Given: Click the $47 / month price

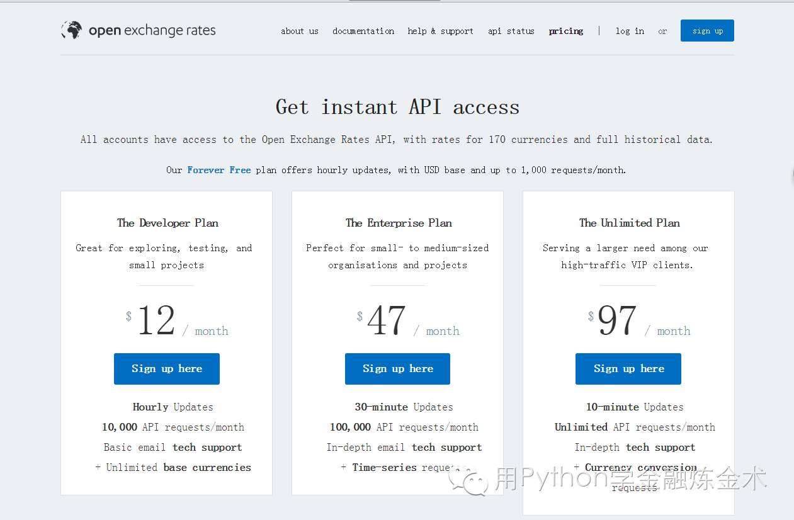Looking at the screenshot, I should (x=408, y=321).
